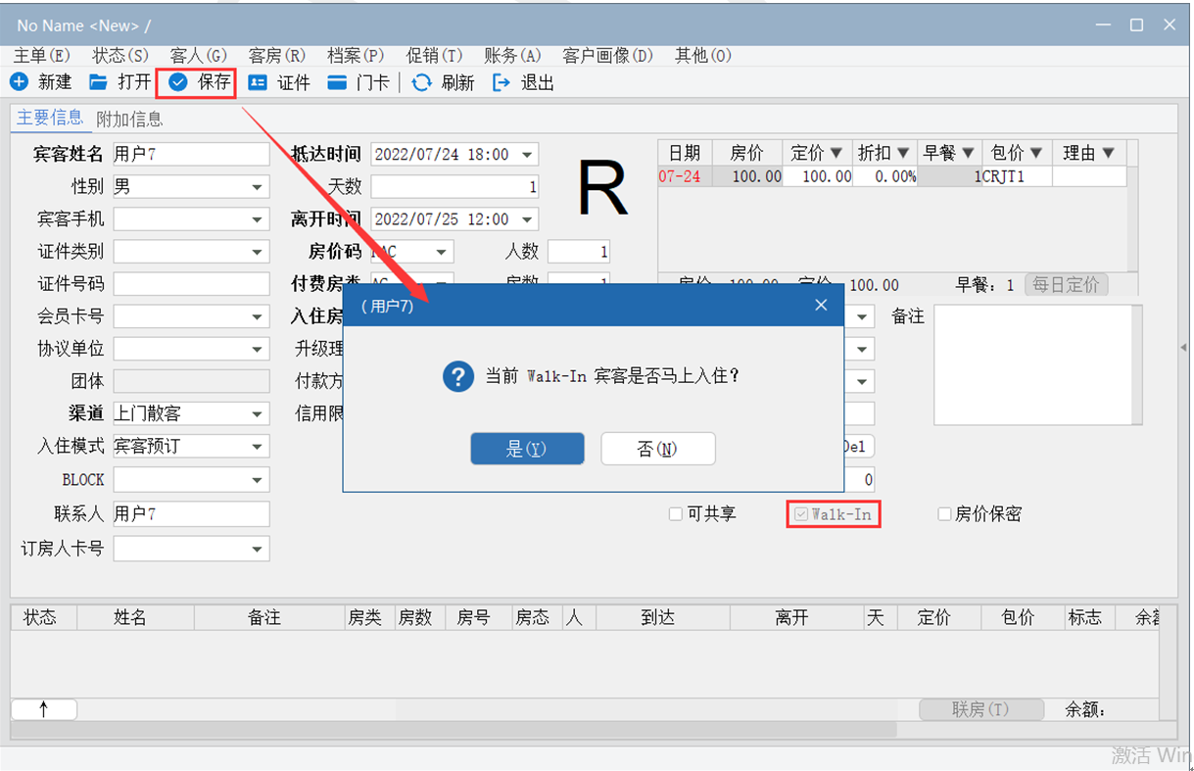Click the 备注 text area

[x=1032, y=364]
